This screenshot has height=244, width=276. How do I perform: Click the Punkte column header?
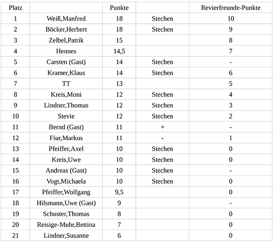(x=119, y=8)
